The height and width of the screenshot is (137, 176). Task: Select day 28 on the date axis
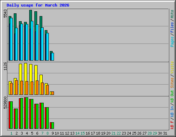pyautogui.click(x=150, y=133)
